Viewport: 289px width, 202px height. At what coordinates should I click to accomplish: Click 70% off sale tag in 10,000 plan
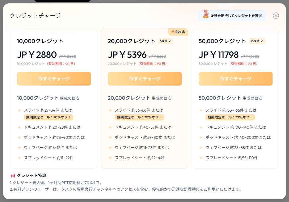(49, 117)
